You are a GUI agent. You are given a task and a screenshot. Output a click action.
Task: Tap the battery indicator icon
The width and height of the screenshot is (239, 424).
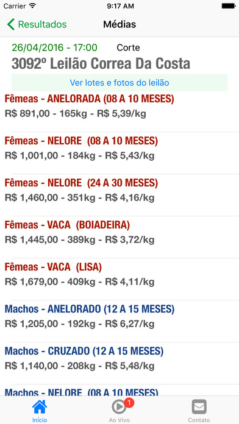point(229,5)
